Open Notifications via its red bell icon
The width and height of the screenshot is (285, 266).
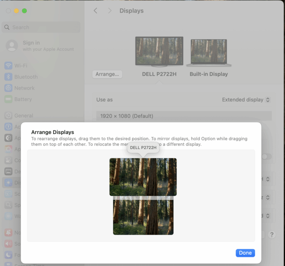click(8, 233)
